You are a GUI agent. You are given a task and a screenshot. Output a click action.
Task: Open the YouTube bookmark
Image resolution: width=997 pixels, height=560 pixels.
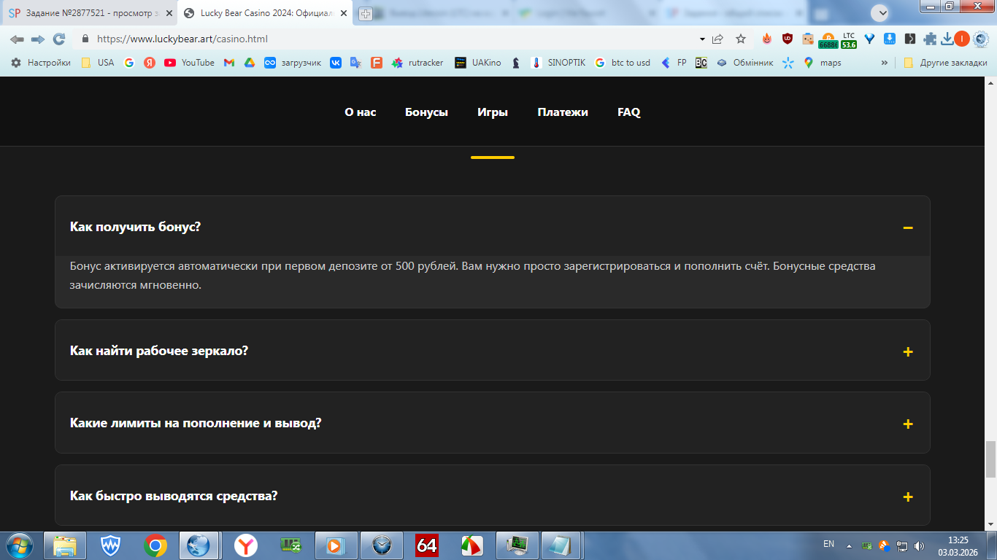pyautogui.click(x=189, y=63)
